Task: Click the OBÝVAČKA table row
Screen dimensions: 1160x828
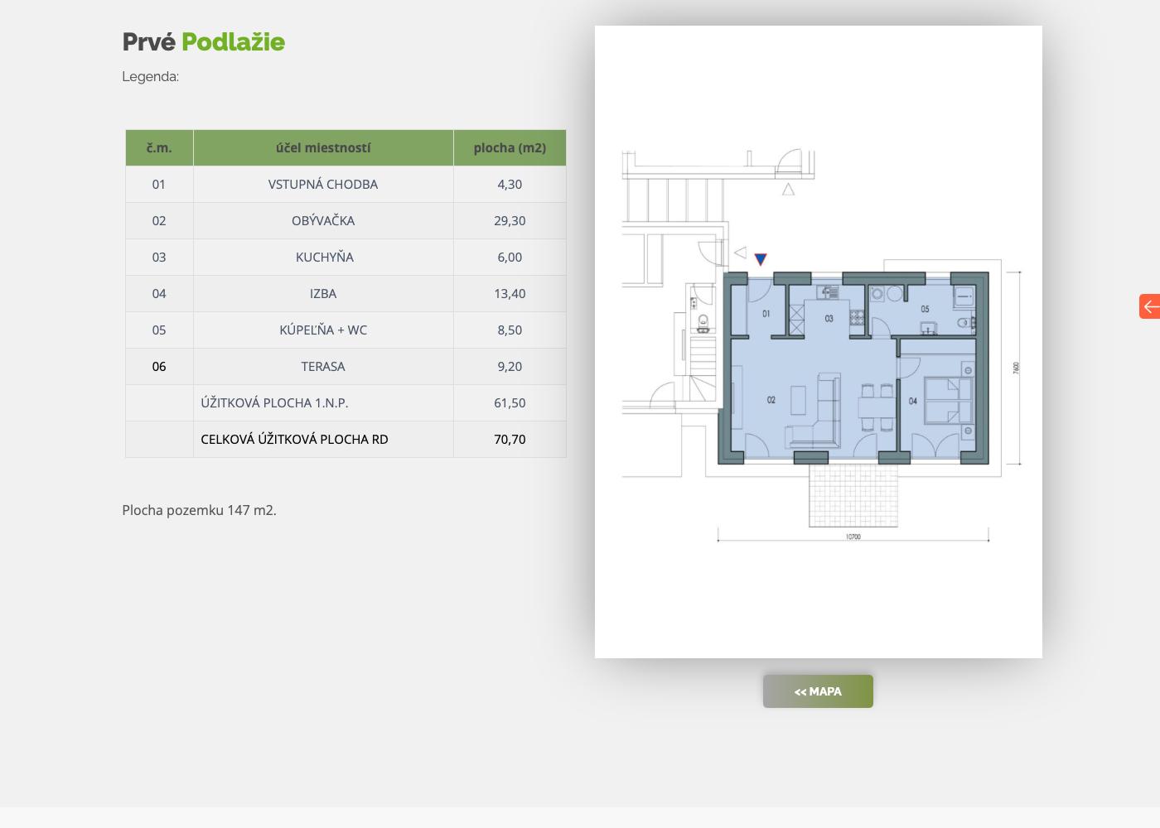Action: click(x=346, y=221)
